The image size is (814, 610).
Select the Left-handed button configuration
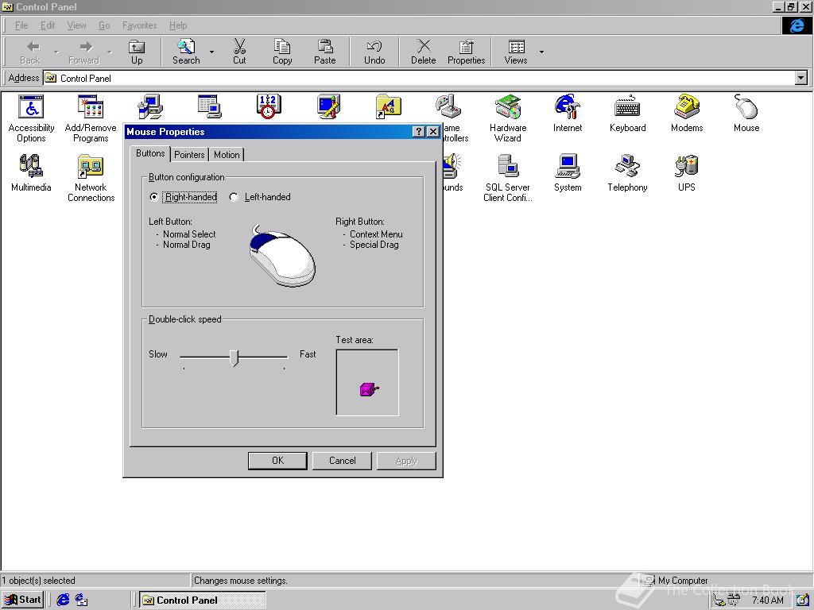point(234,197)
